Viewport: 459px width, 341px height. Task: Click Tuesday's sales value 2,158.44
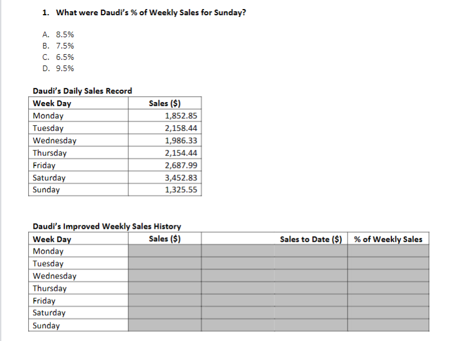click(x=180, y=128)
